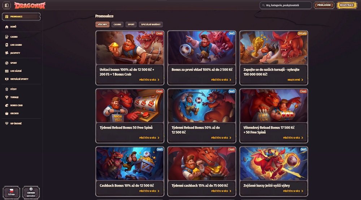Open the Přečtěte si více link for Uvítací bonus
Image resolution: width=361 pixels, height=200 pixels.
(x=149, y=80)
